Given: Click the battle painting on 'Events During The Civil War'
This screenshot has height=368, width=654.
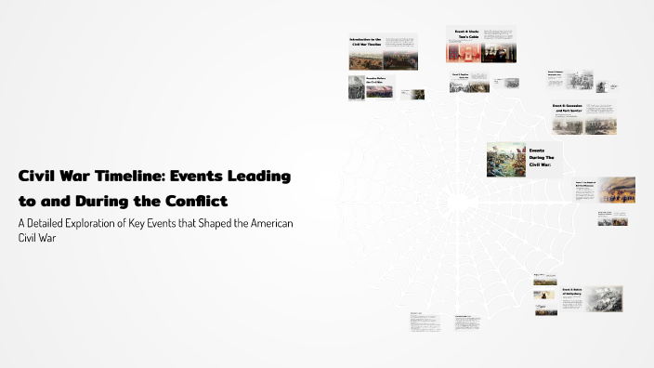Looking at the screenshot, I should (506, 160).
